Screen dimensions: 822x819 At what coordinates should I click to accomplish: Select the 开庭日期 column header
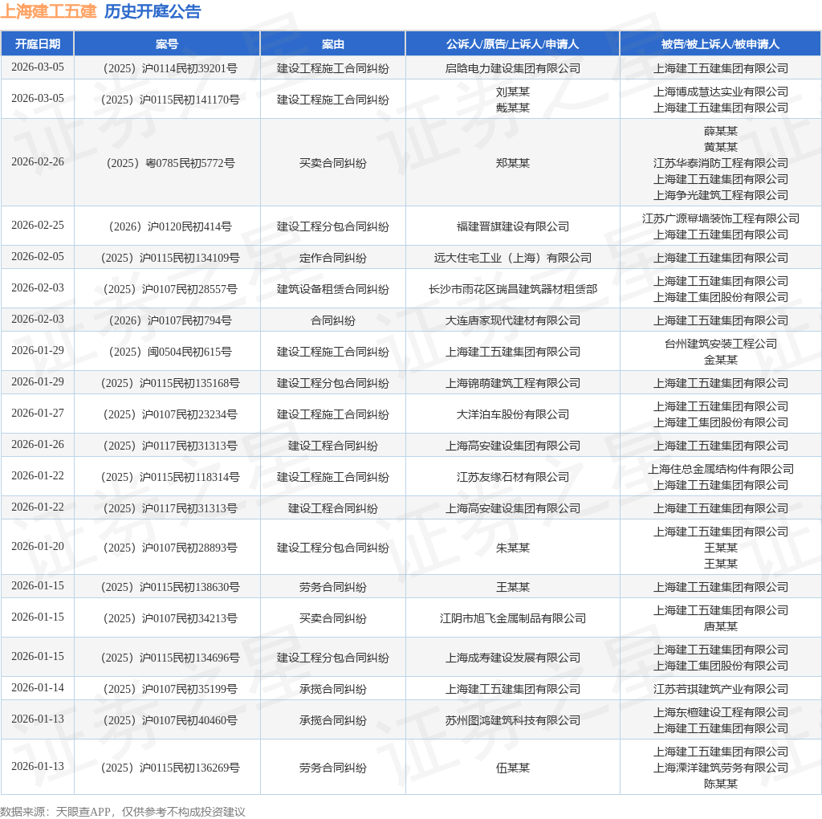click(x=37, y=44)
